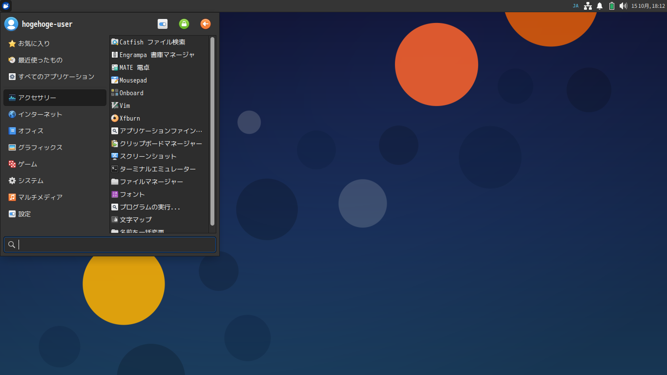This screenshot has height=375, width=667.
Task: Open the Vim editor
Action: tap(124, 105)
